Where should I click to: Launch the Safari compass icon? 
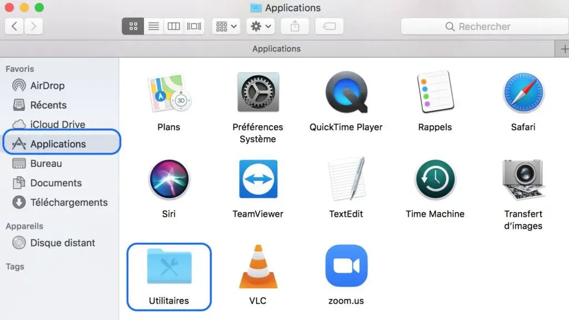(523, 92)
